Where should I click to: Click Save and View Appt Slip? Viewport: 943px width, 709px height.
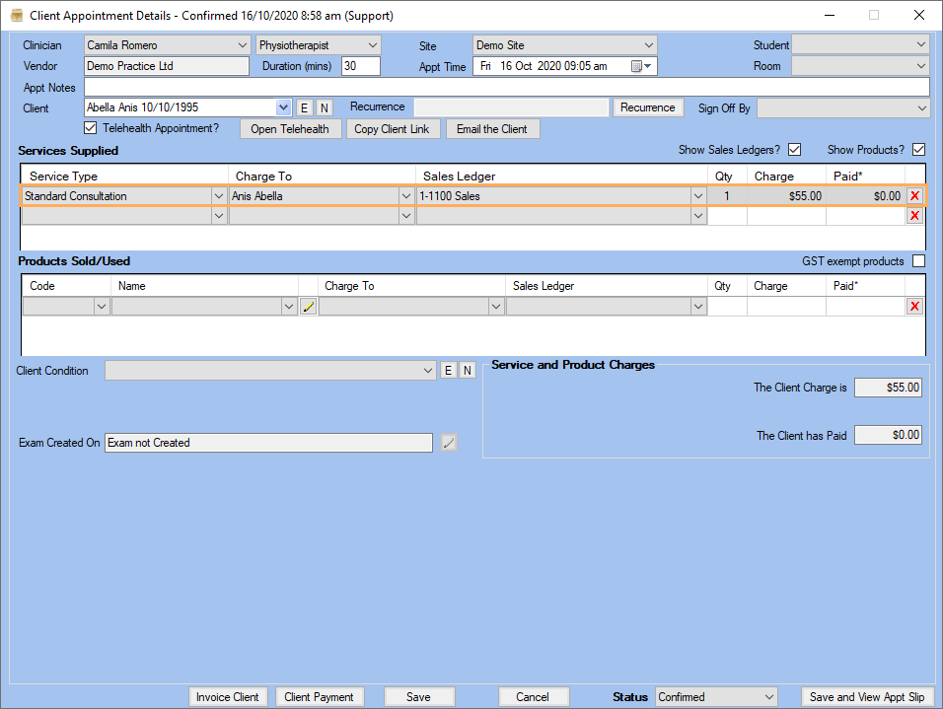pos(866,697)
